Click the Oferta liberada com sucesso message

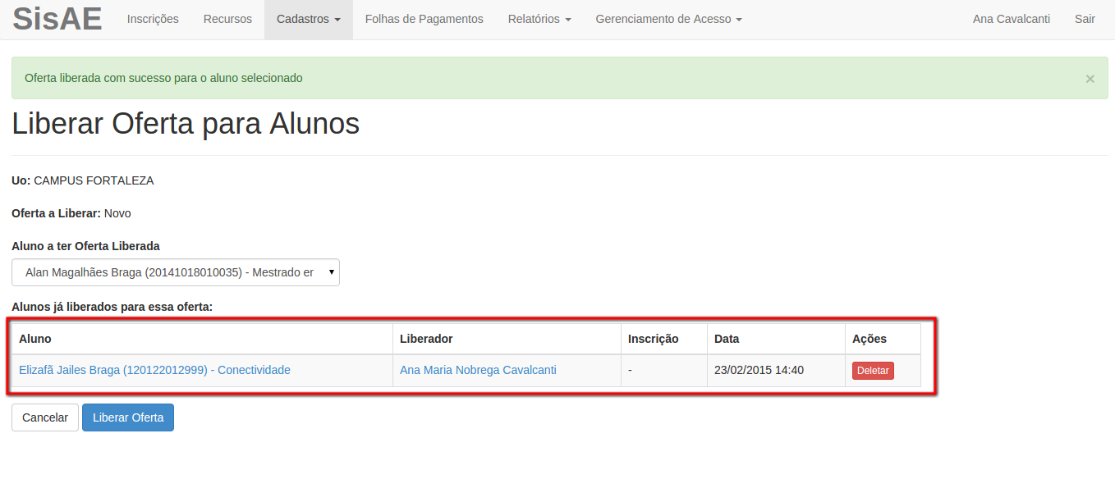click(163, 78)
